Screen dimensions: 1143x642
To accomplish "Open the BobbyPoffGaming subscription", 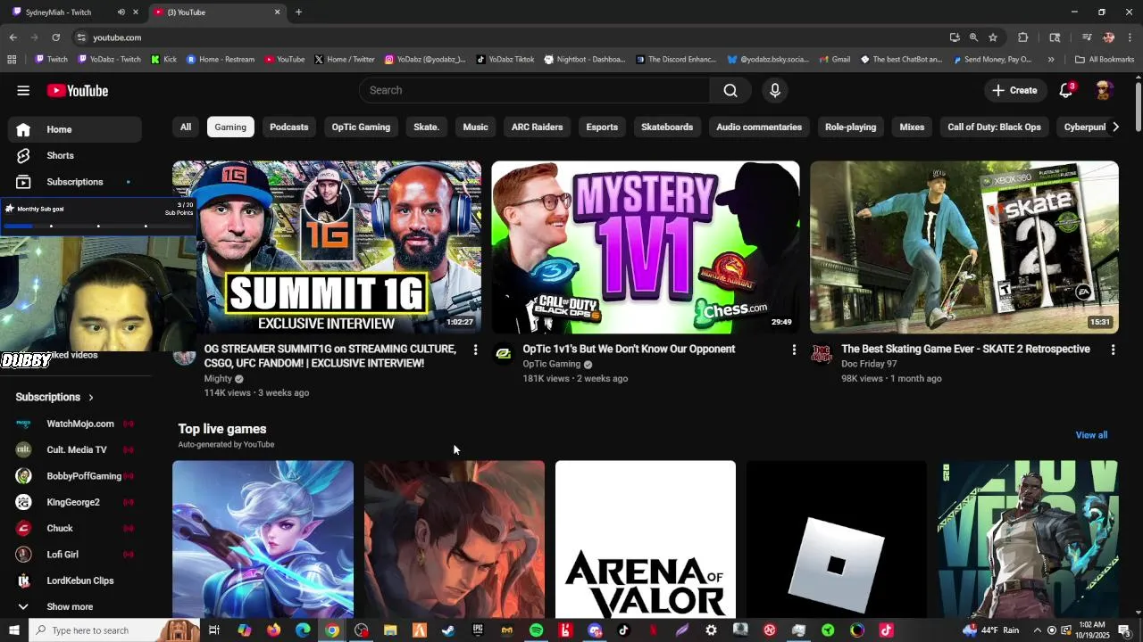I will (x=75, y=476).
